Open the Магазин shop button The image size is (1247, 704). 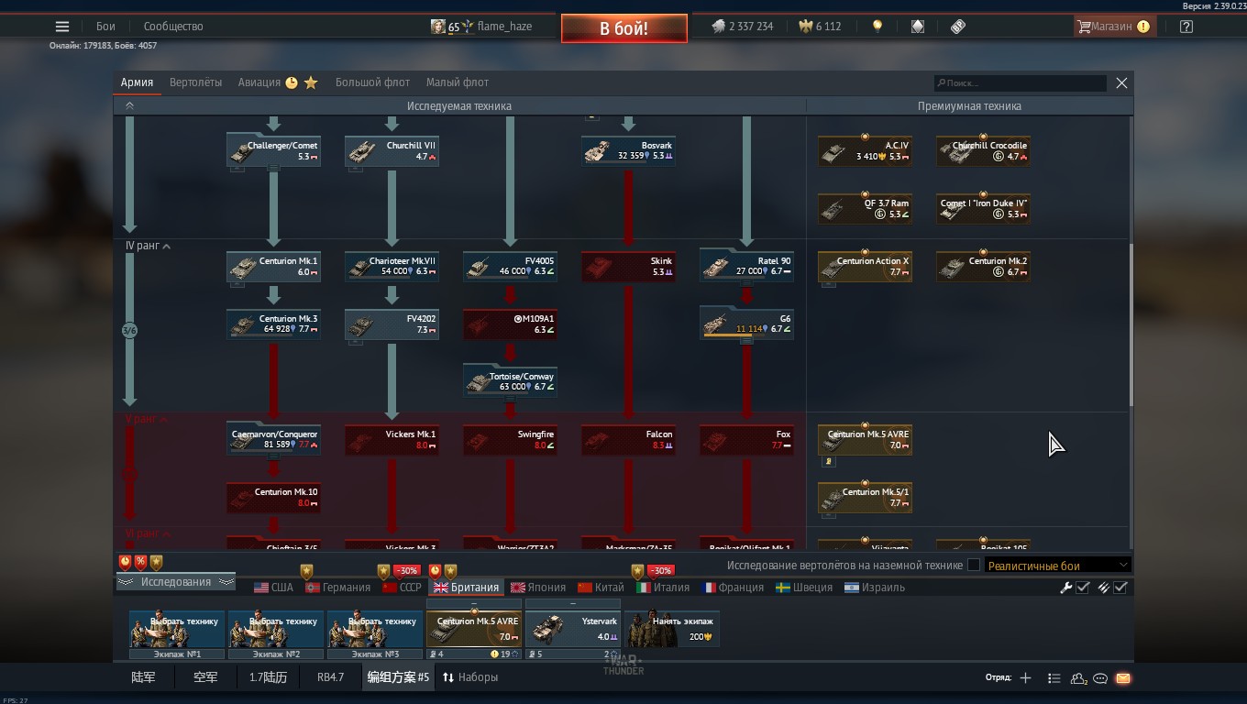pos(1113,27)
